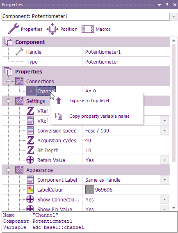The image size is (178, 233).
Task: Select Copy property variable name
Action: pos(97,116)
